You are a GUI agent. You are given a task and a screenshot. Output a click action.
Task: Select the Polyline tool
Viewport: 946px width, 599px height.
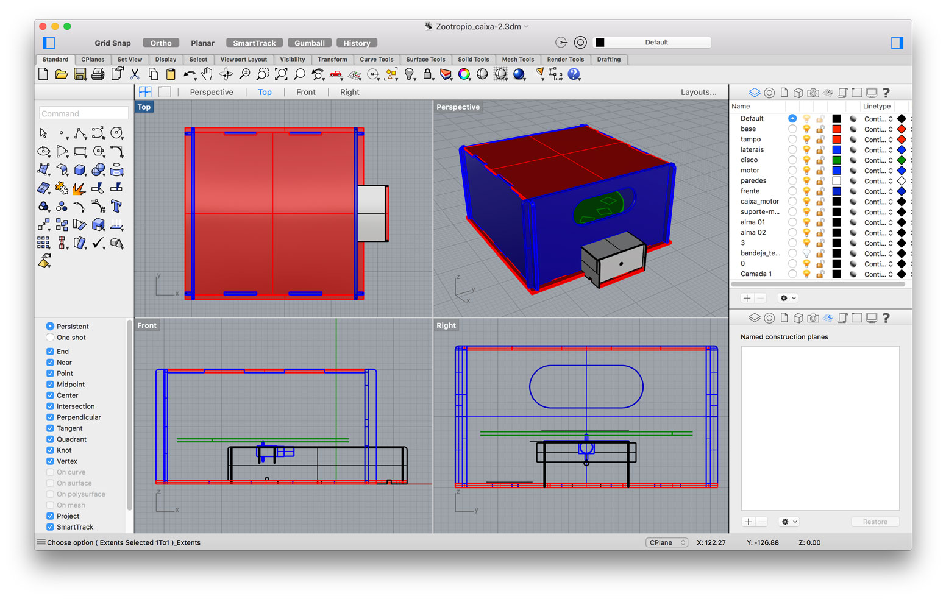(x=80, y=133)
